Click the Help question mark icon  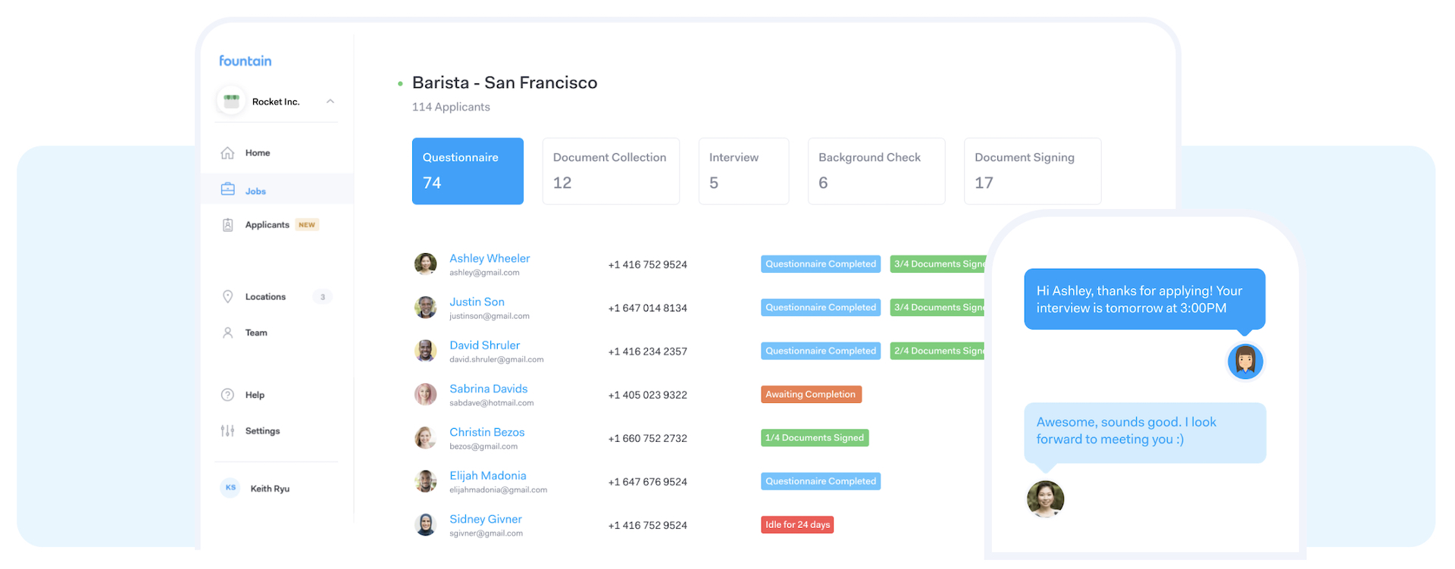227,395
